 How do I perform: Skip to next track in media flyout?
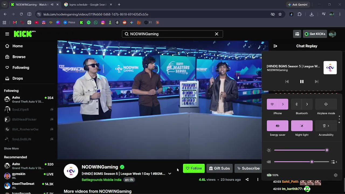(317, 82)
